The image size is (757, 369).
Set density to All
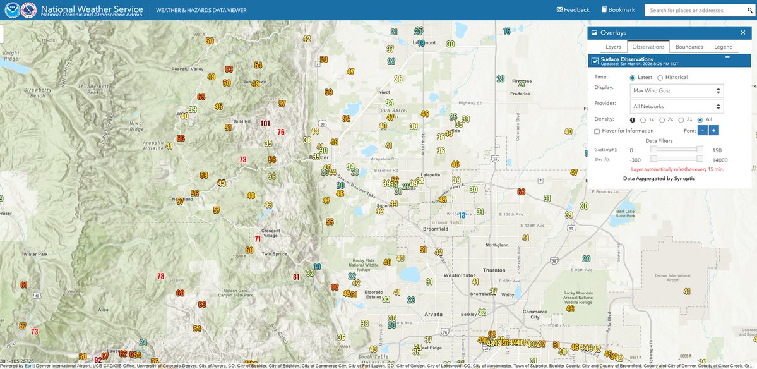click(x=700, y=120)
